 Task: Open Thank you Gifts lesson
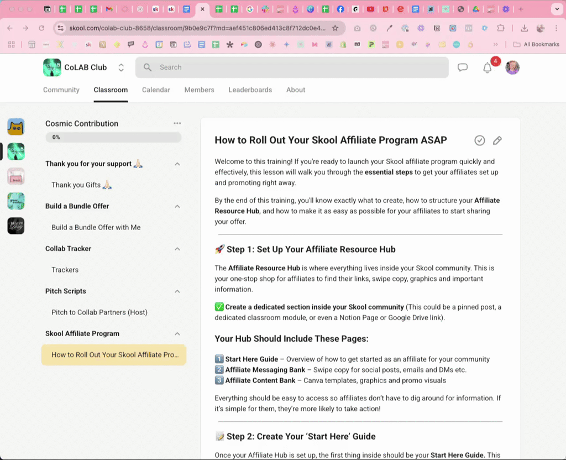(82, 185)
